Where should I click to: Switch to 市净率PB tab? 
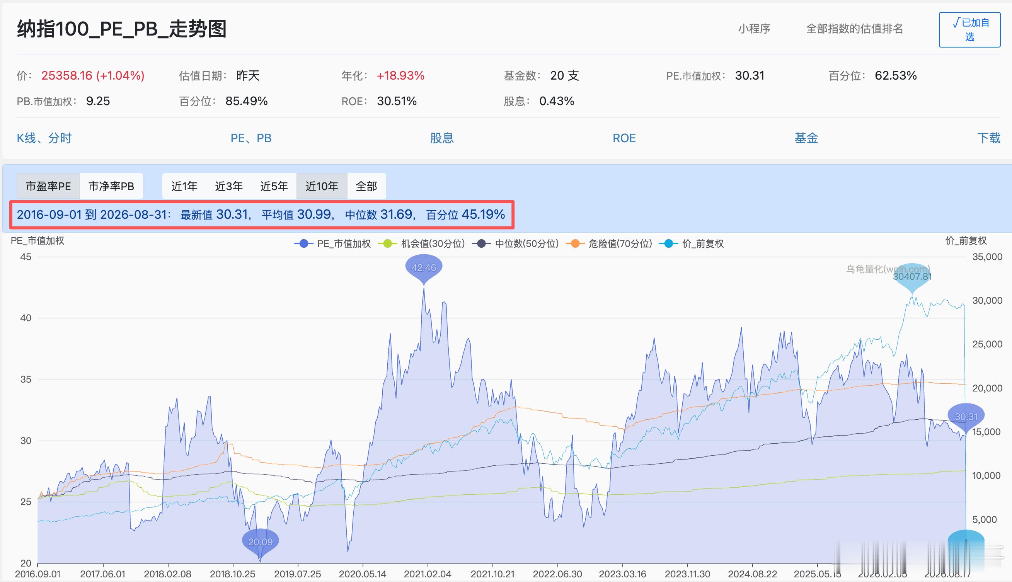point(111,186)
